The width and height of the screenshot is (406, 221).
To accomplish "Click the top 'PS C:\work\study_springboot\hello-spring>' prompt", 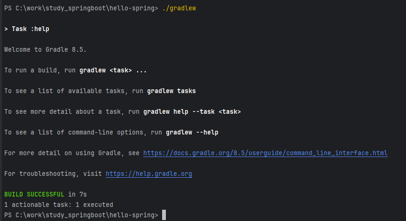I will click(81, 8).
